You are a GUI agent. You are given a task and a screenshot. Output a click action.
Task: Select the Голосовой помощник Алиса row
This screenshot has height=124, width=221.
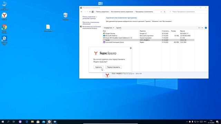148,42
